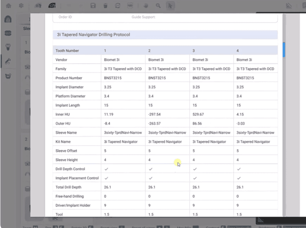Click the magnifier search icon

click(x=158, y=6)
